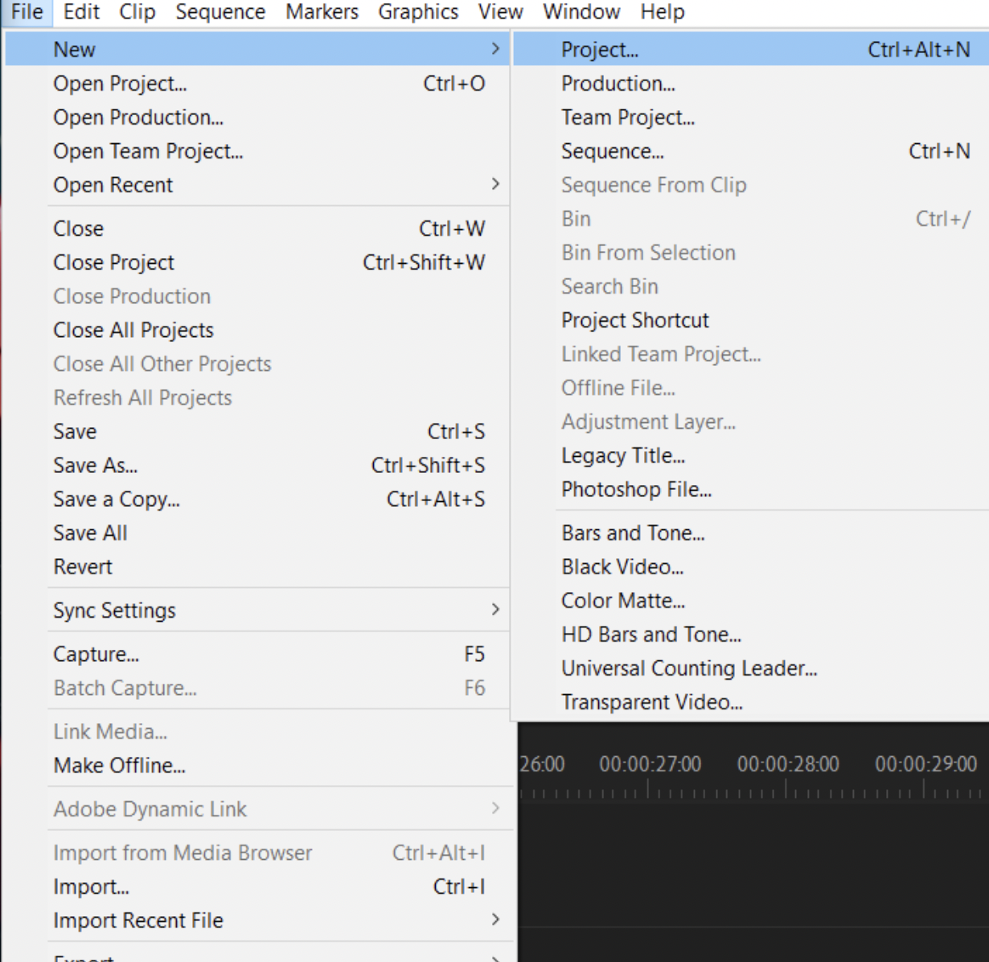Choose Open Project from File menu
989x962 pixels.
click(257, 84)
